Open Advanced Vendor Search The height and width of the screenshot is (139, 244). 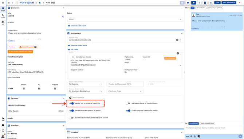tap(78, 46)
